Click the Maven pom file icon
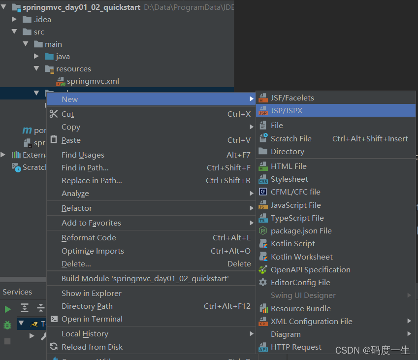418x360 pixels. [x=27, y=131]
